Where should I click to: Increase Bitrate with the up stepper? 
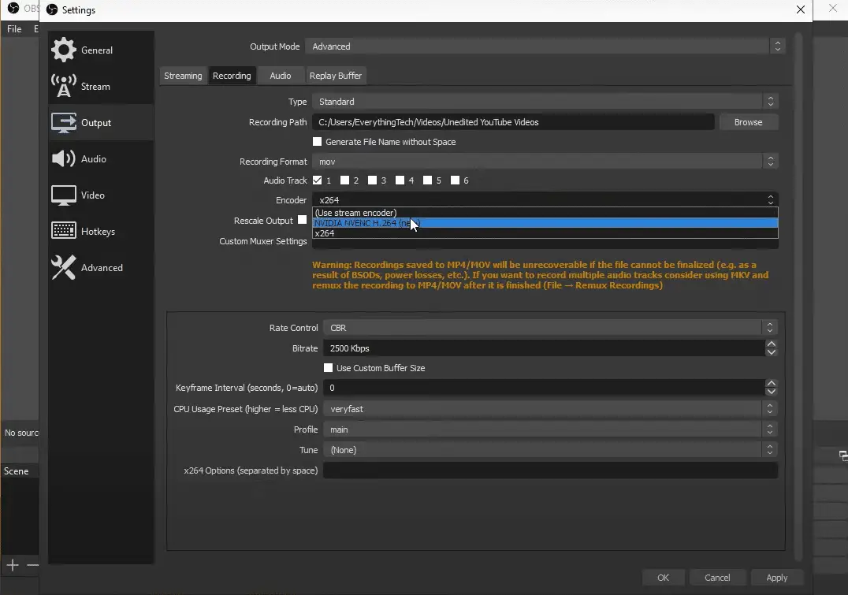772,344
